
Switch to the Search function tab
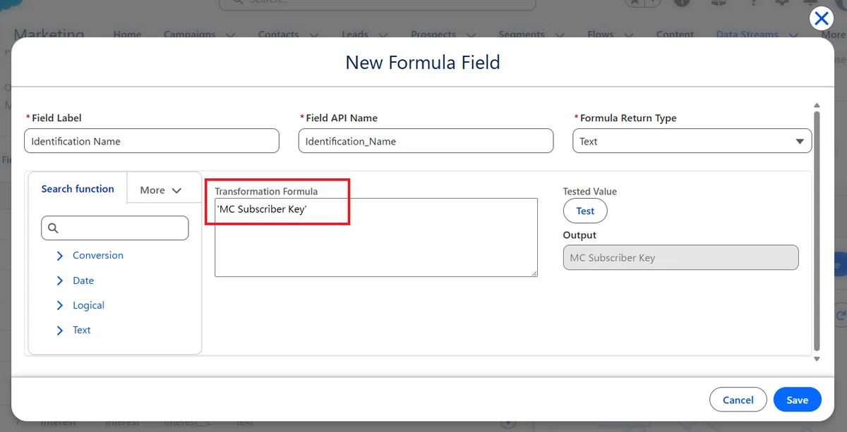tap(78, 189)
